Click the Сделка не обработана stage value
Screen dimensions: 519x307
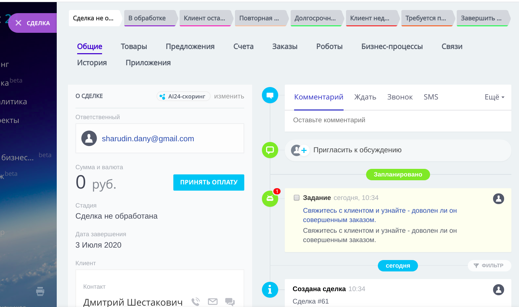117,216
